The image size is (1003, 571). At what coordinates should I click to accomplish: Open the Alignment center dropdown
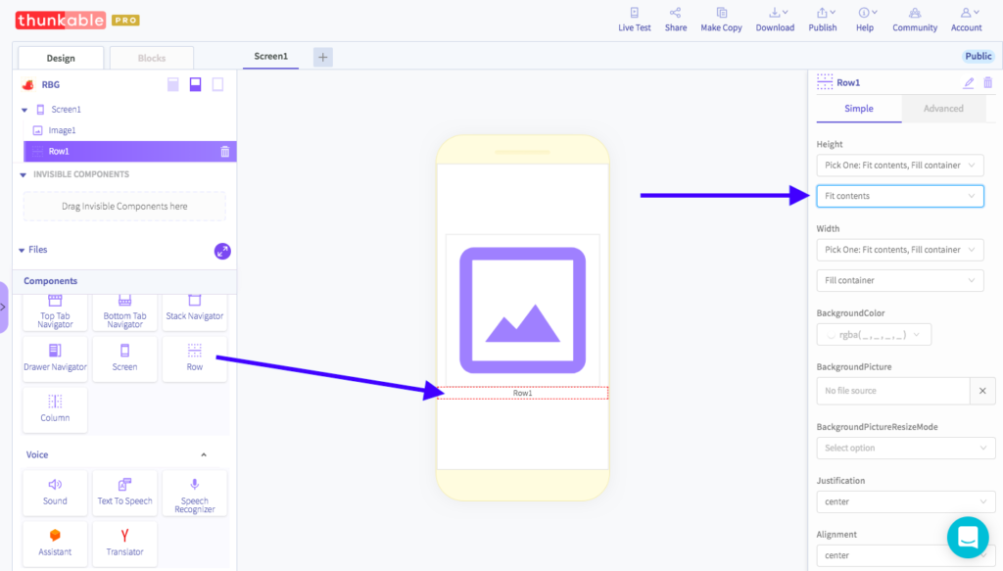point(906,555)
